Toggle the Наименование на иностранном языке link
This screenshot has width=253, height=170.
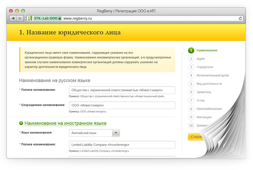click(x=65, y=123)
